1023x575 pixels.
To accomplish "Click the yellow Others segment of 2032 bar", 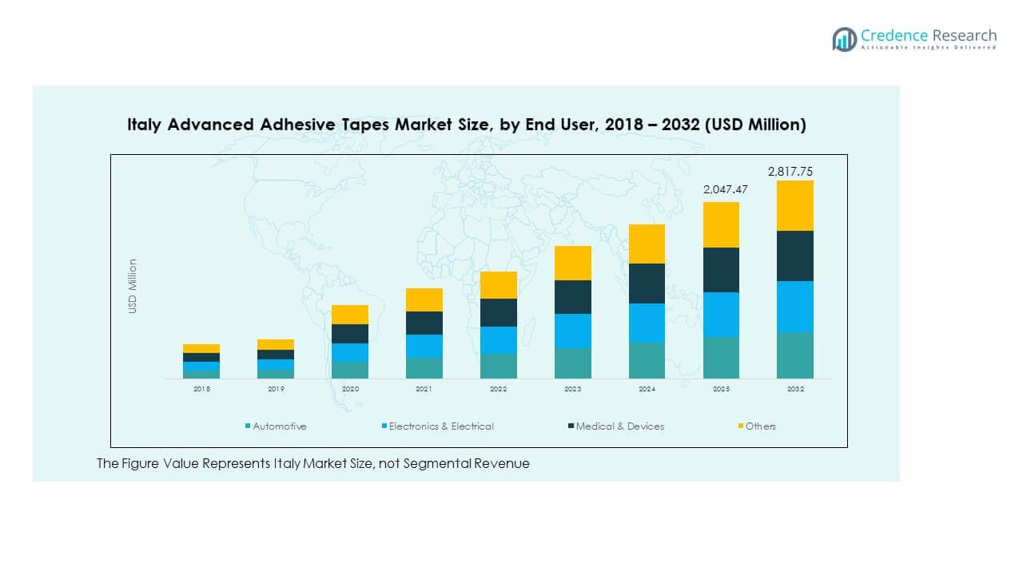I will coord(794,204).
